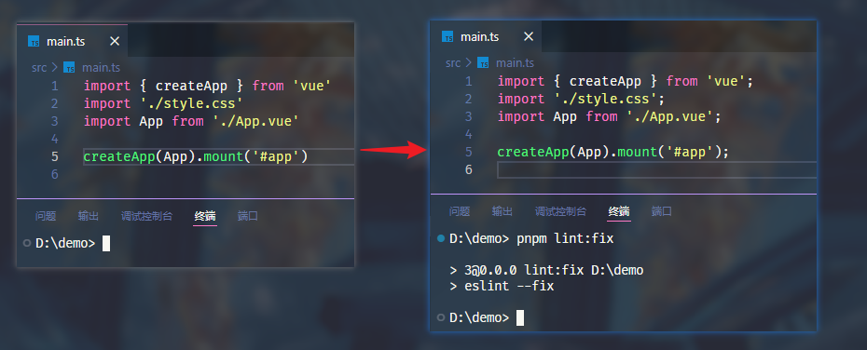Click the src breadcrumb in left window
This screenshot has width=867, height=350.
pos(39,68)
